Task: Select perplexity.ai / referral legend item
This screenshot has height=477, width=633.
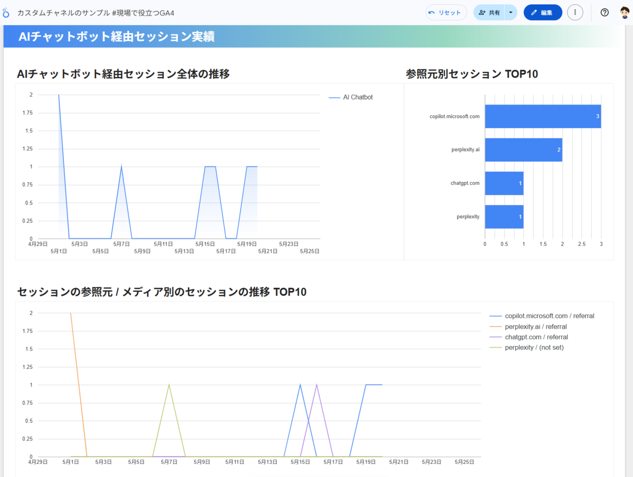Action: click(529, 326)
